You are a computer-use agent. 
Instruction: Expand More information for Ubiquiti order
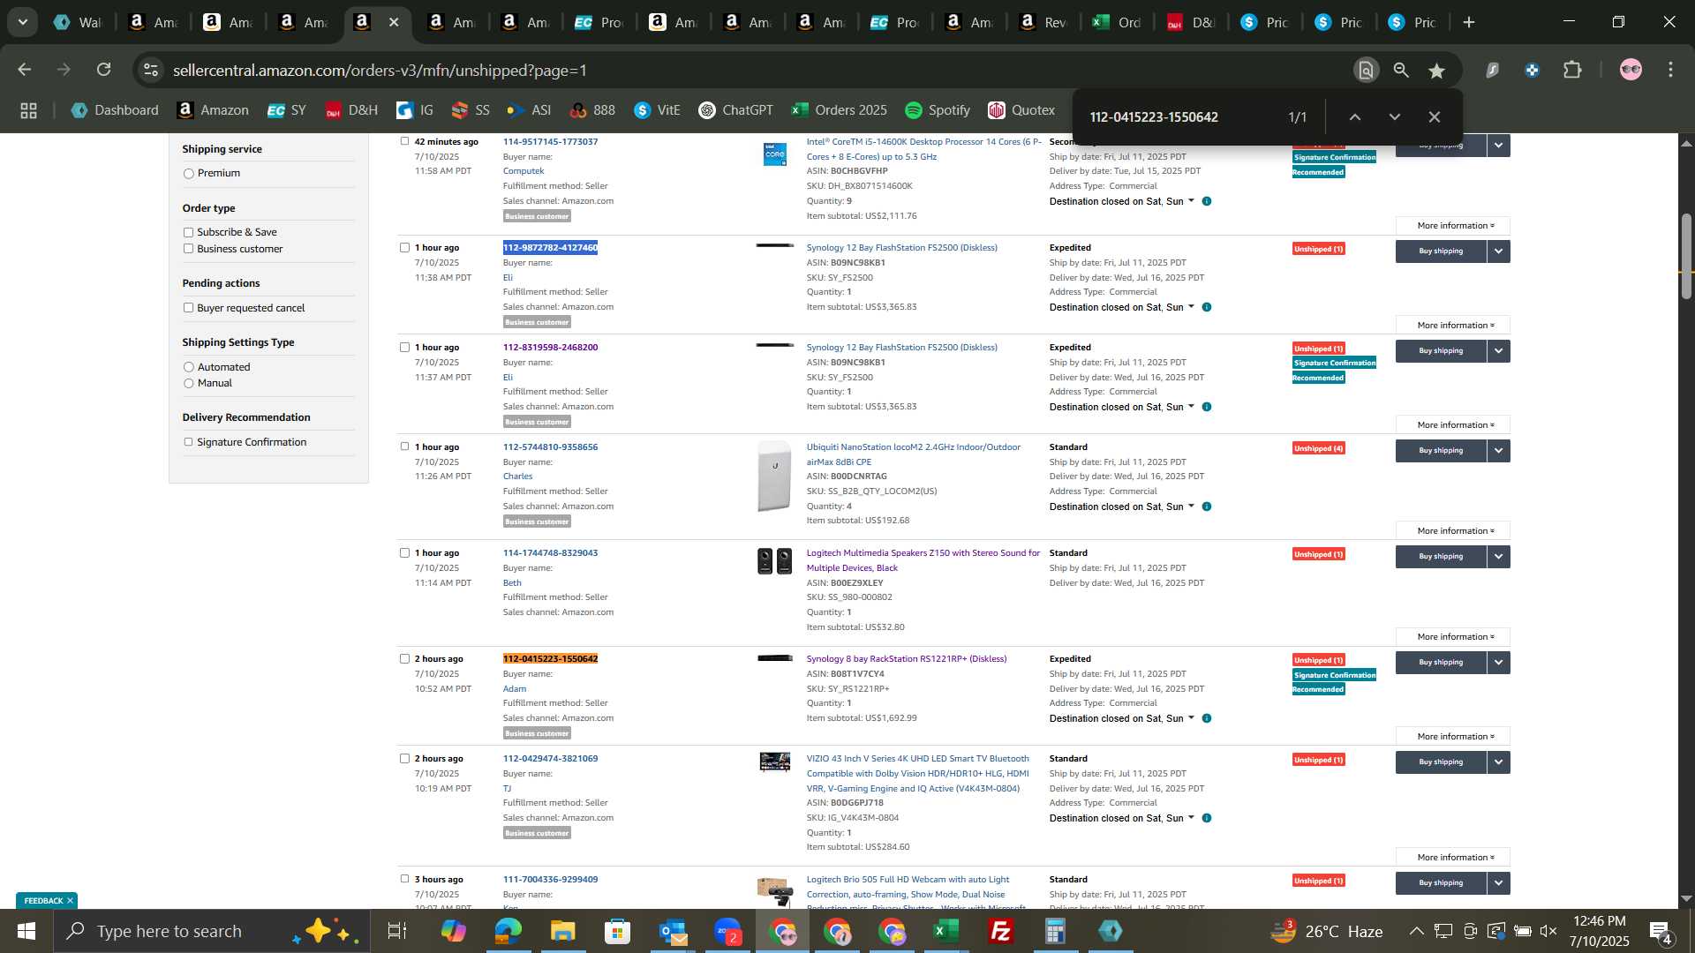point(1453,531)
